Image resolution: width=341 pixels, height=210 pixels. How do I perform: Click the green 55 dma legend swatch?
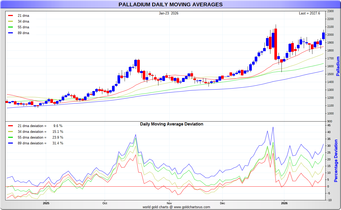coord(10,27)
